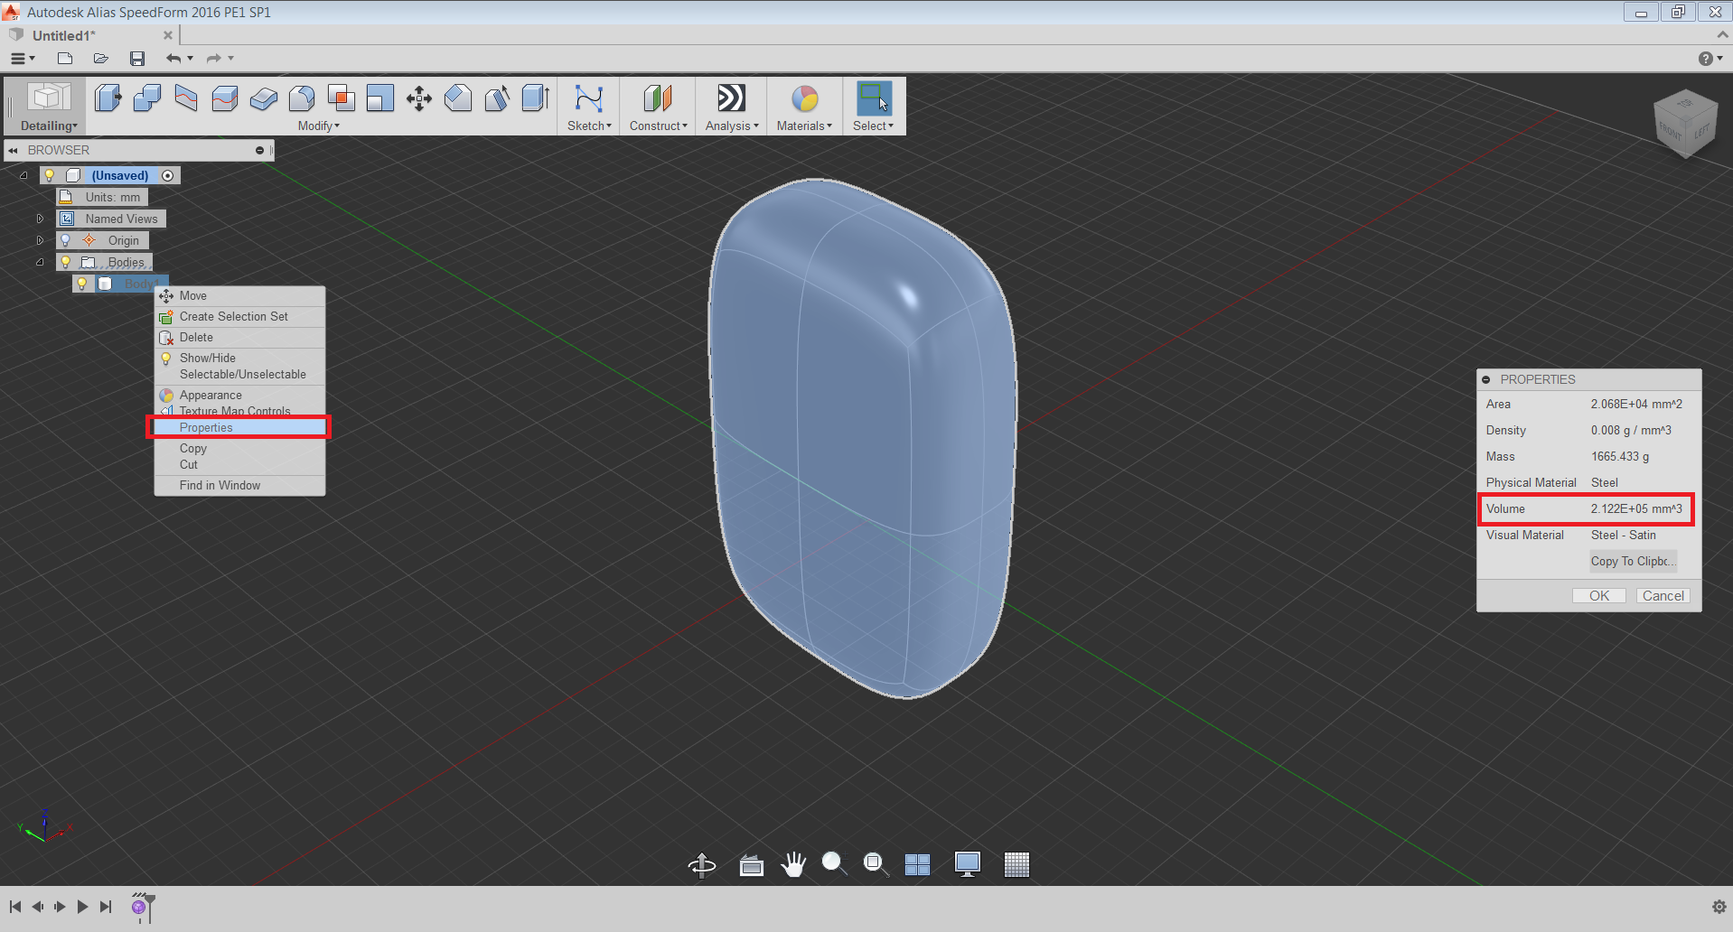Toggle the Origin visibility bulb
This screenshot has height=932, width=1733.
pos(65,240)
